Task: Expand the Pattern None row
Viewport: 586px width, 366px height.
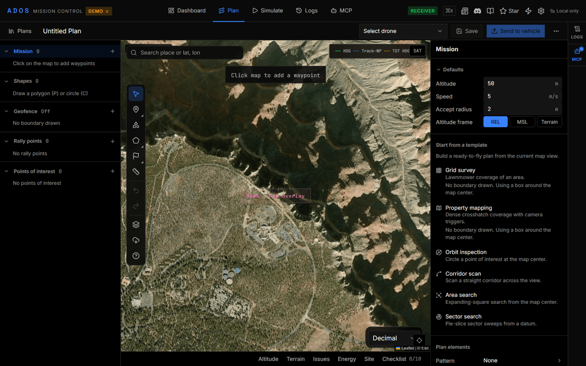Action: [499, 361]
